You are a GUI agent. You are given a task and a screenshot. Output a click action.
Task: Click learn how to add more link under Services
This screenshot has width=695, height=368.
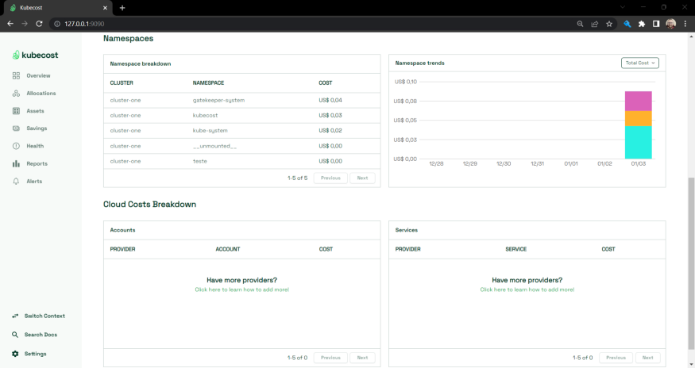527,289
